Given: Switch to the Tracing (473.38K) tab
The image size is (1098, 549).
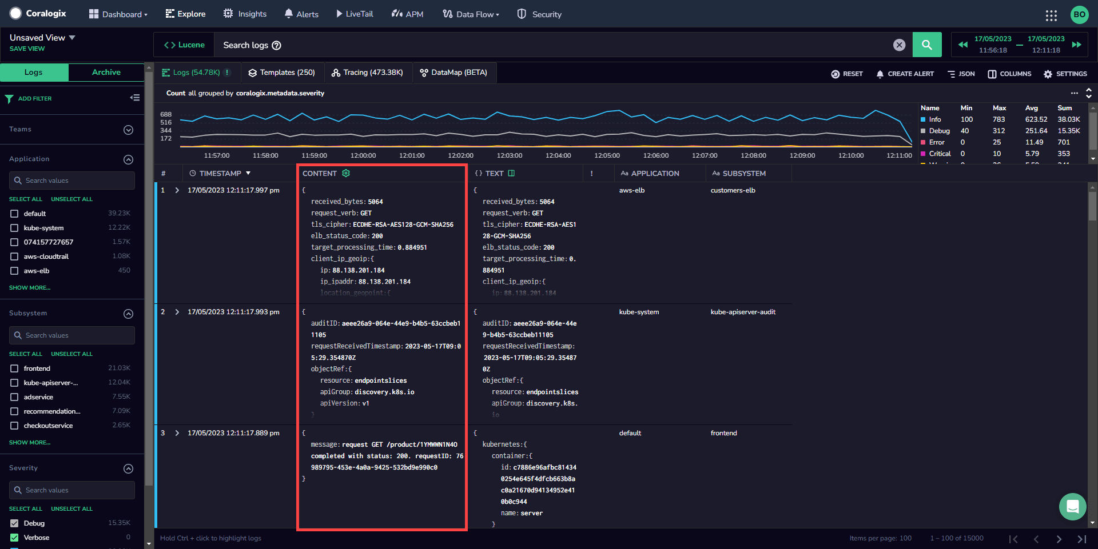Looking at the screenshot, I should click(x=367, y=73).
